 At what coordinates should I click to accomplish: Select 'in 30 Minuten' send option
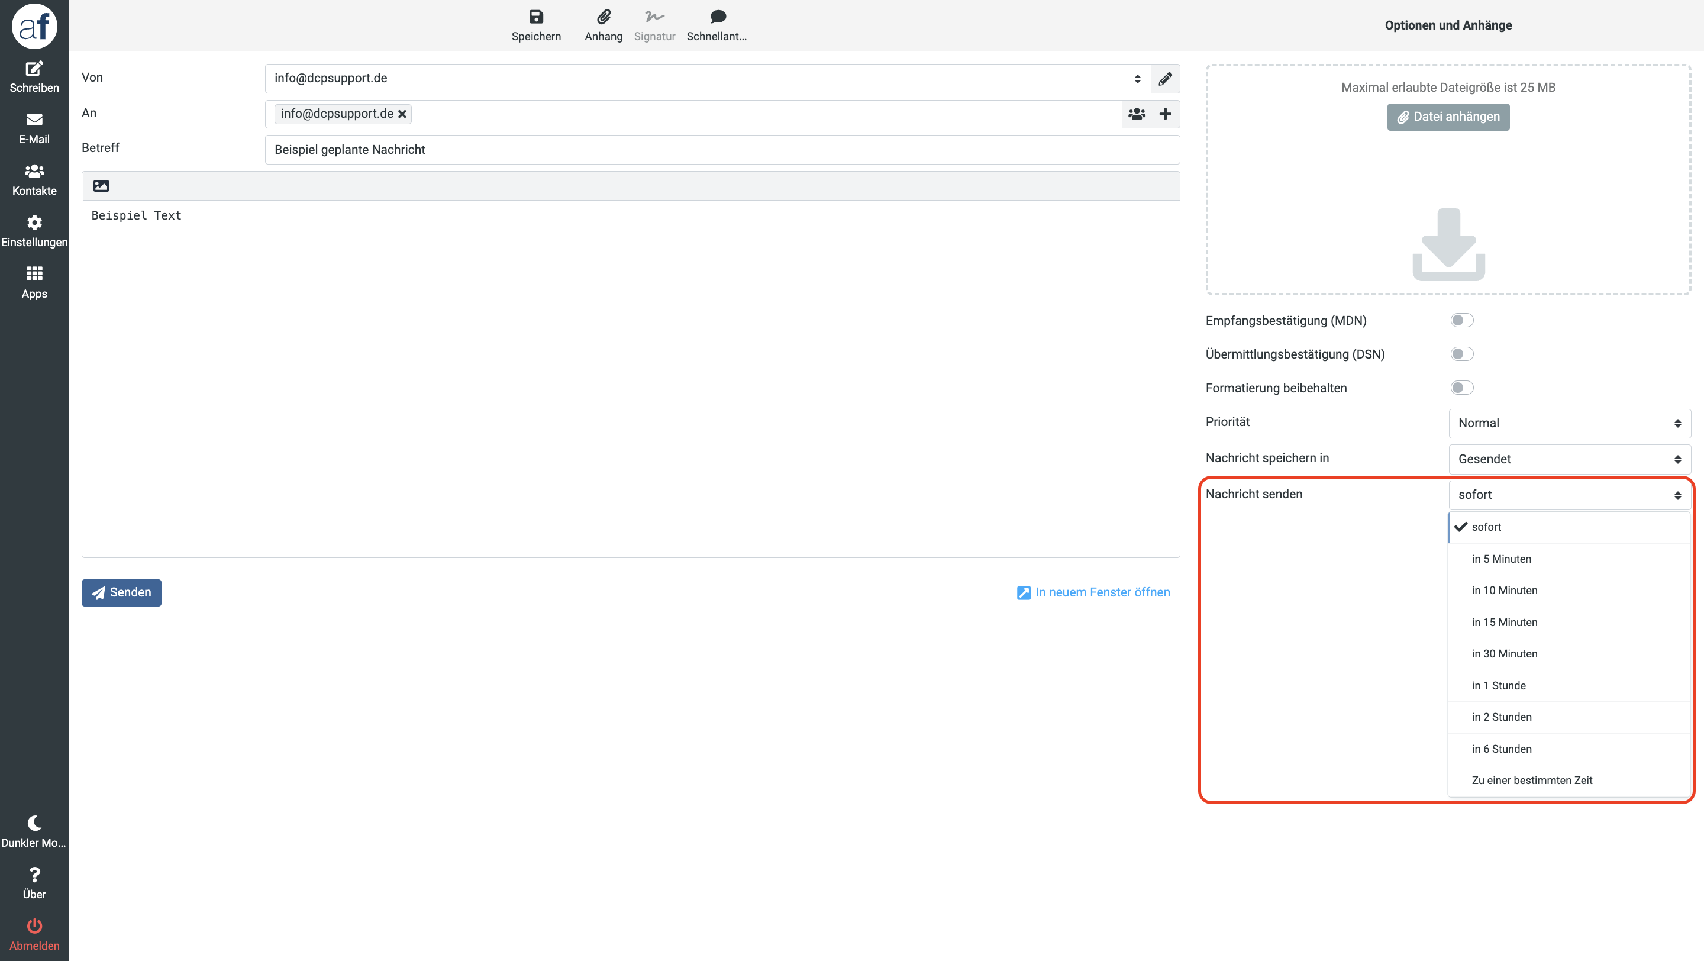1504,653
